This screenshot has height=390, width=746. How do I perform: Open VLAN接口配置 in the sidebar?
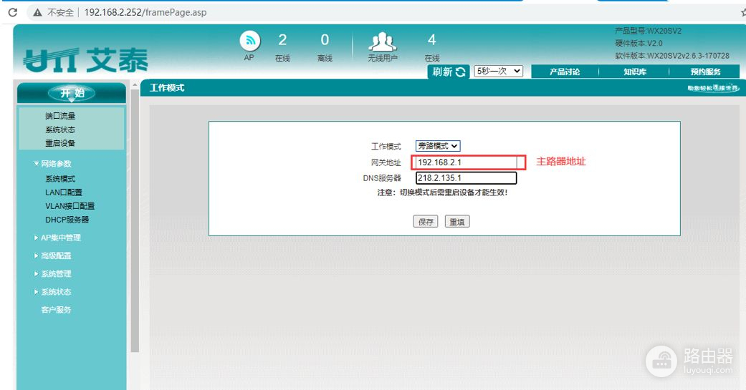click(70, 206)
